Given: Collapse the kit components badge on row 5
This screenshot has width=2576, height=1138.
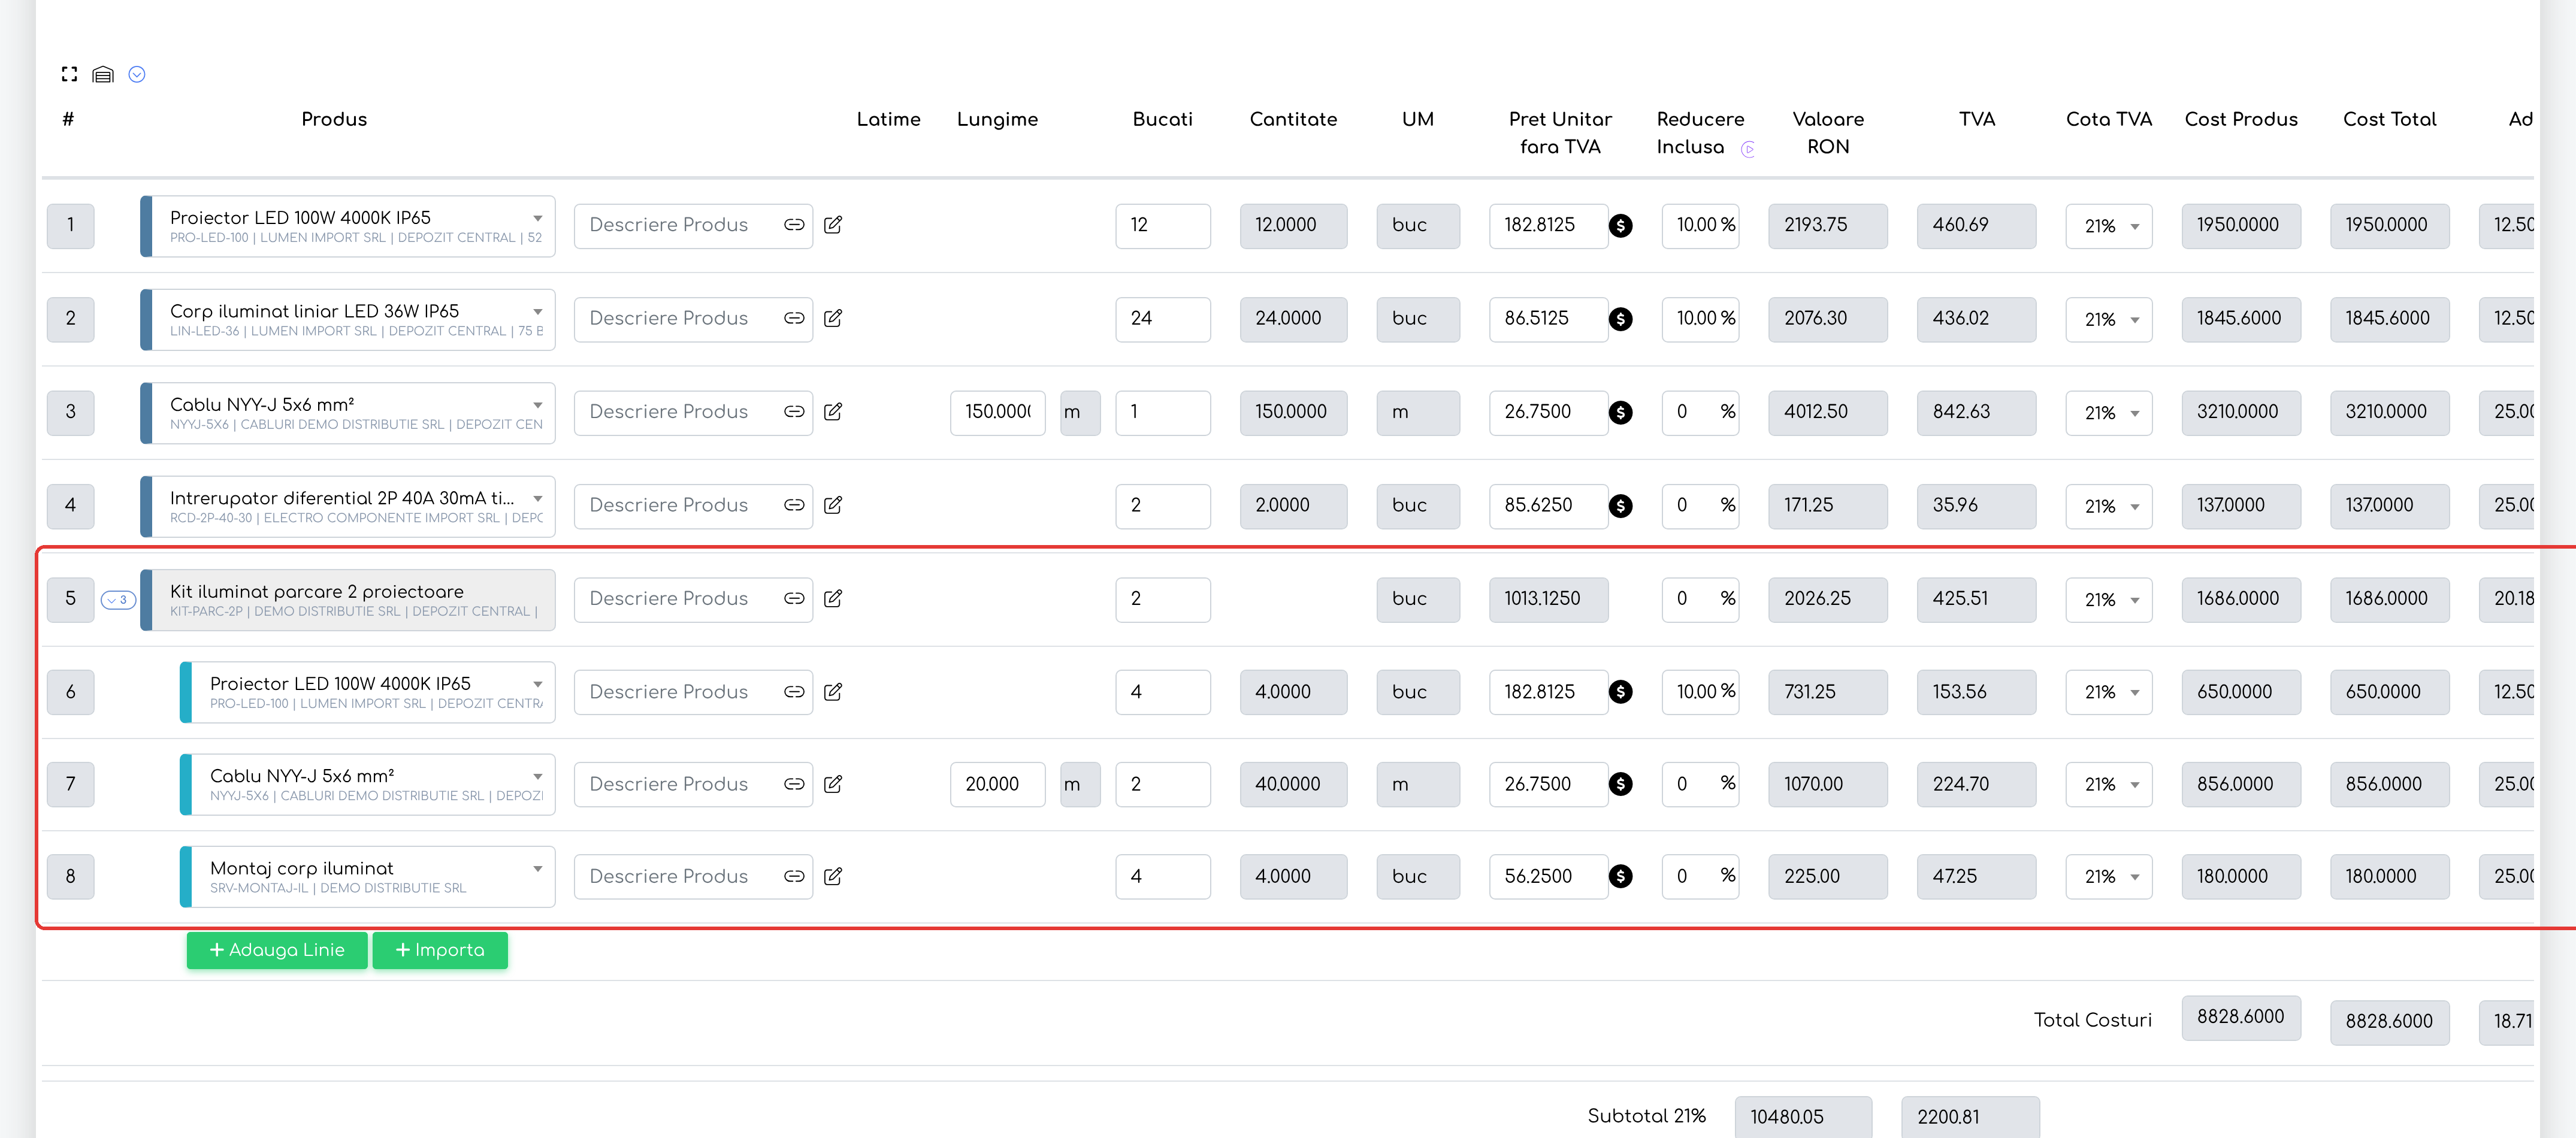Looking at the screenshot, I should coord(118,600).
